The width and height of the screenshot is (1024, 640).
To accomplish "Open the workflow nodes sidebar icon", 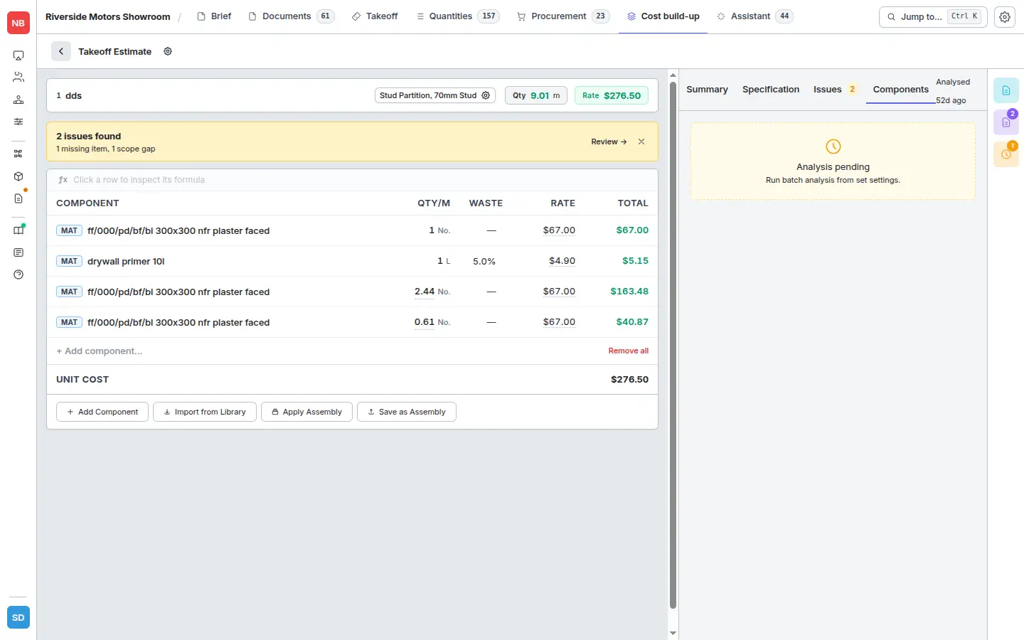I will (18, 154).
